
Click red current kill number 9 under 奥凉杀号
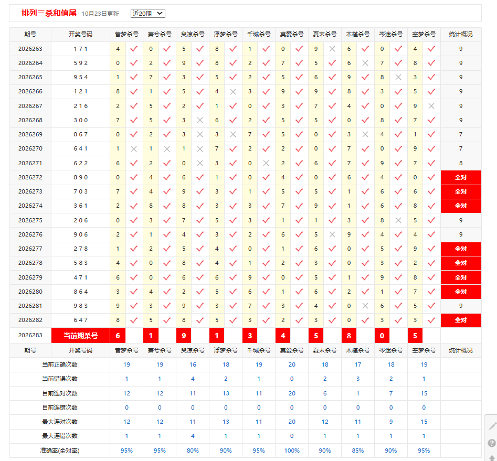[x=184, y=336]
